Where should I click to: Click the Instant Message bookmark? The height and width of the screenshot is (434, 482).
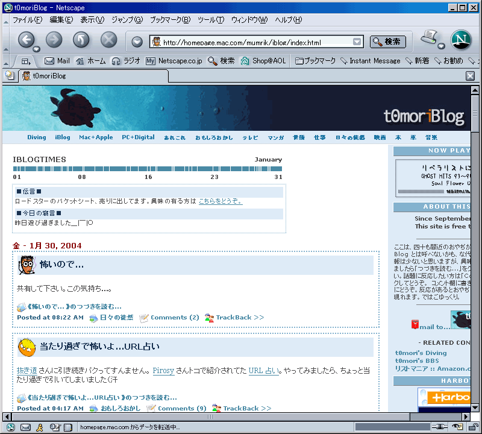tap(371, 61)
